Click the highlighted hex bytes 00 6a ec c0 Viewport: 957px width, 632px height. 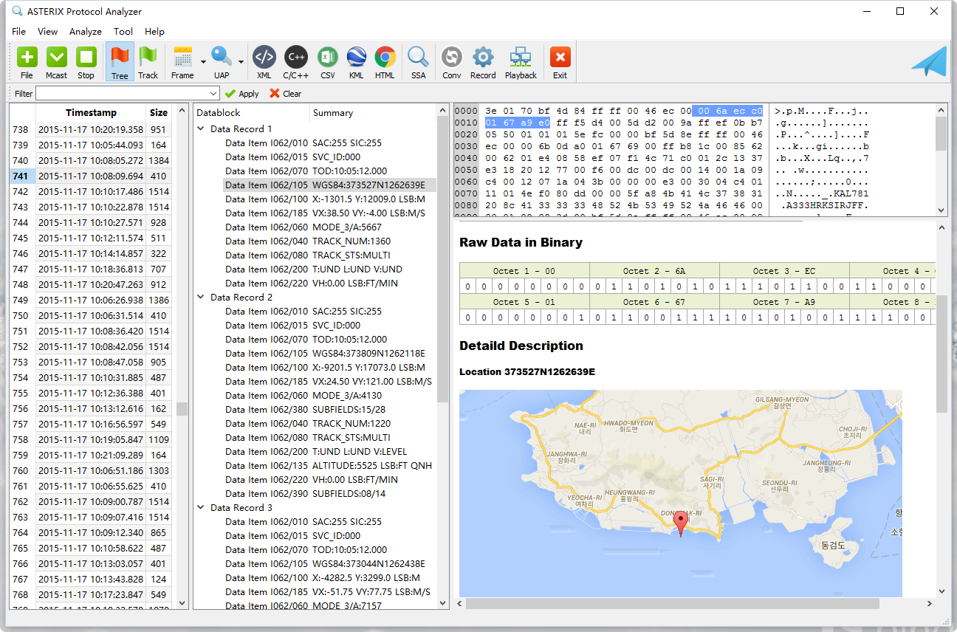pos(727,110)
